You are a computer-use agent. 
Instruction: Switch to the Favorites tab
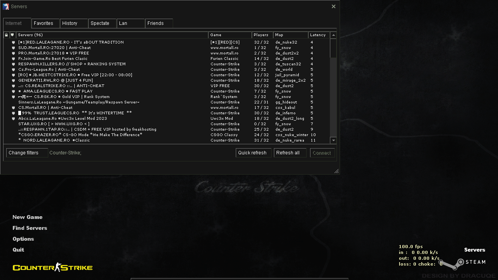tap(45, 23)
